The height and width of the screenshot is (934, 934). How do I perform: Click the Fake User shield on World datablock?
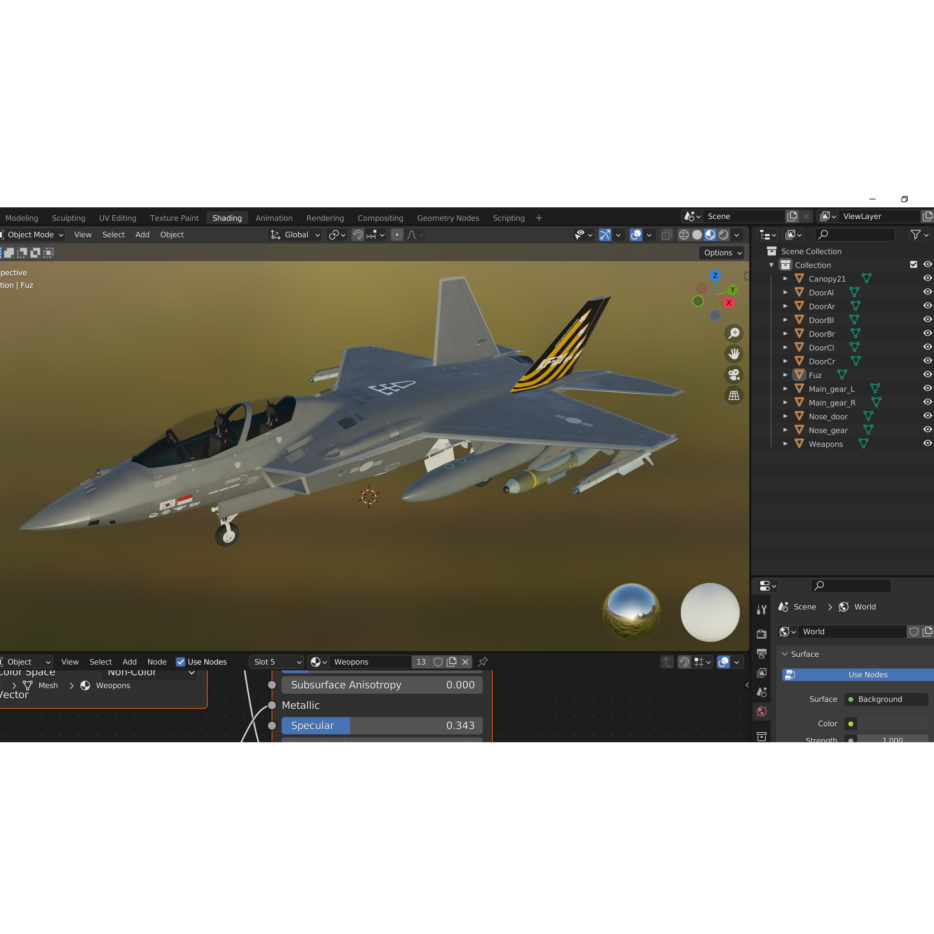(x=914, y=631)
